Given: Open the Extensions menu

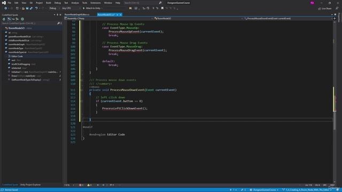Looking at the screenshot, I should pyautogui.click(x=96, y=3).
